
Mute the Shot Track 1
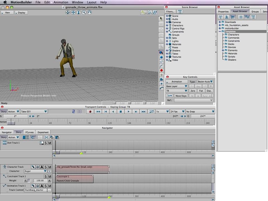(50, 143)
